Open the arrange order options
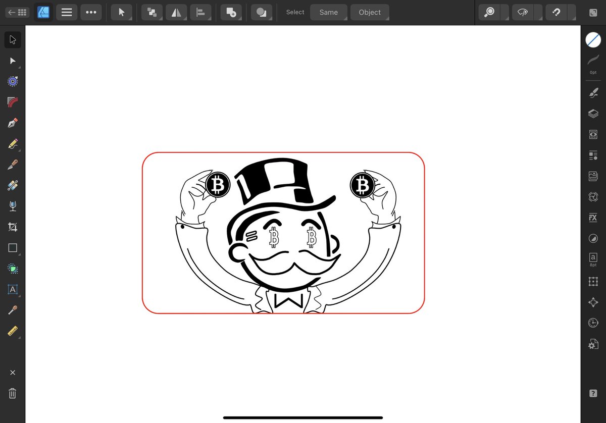606x423 pixels. (151, 12)
